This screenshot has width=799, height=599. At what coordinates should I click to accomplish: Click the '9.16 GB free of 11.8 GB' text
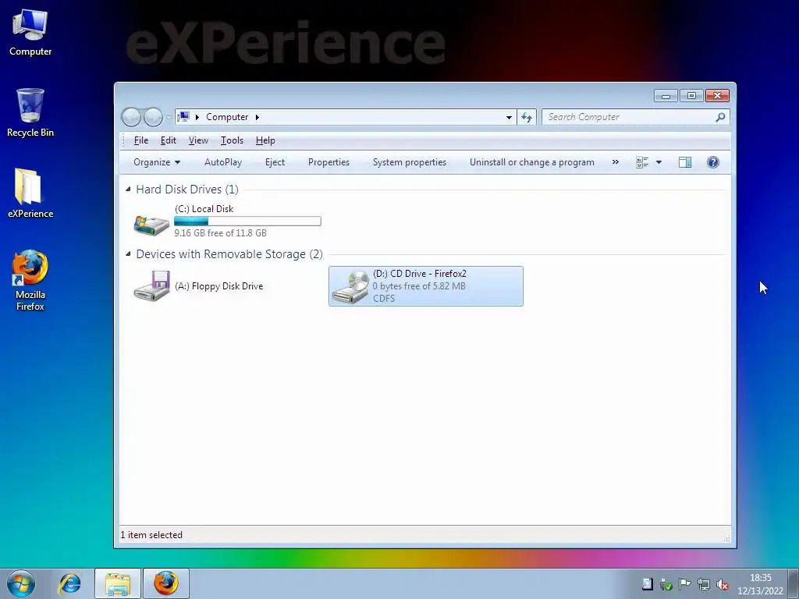point(220,233)
